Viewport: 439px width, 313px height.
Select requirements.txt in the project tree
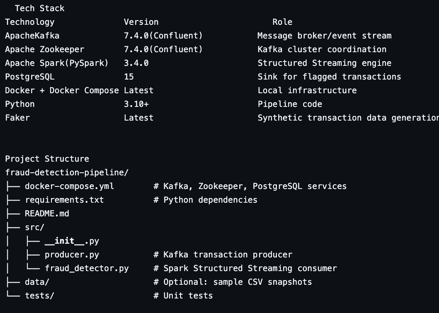(x=64, y=200)
